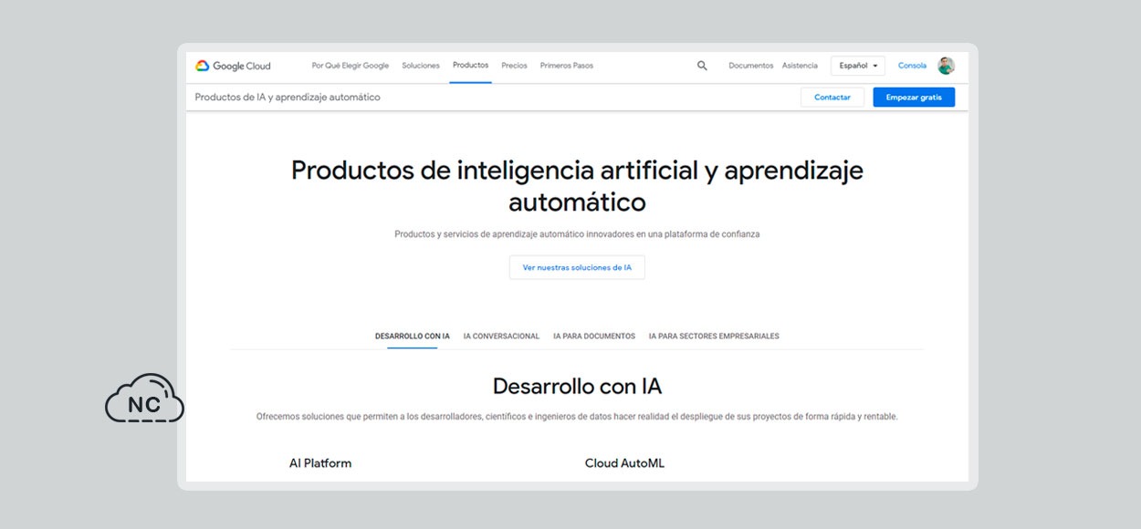Image resolution: width=1141 pixels, height=529 pixels.
Task: Open the Por Qué Elegir Google menu
Action: point(351,66)
